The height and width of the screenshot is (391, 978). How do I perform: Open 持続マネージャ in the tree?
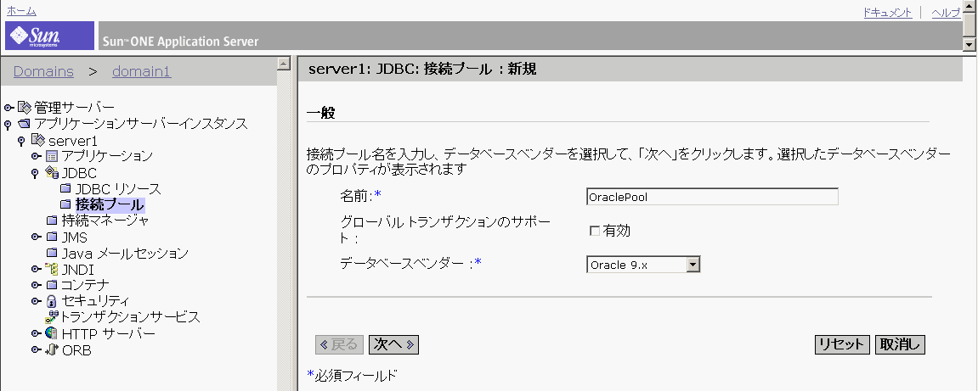[105, 221]
